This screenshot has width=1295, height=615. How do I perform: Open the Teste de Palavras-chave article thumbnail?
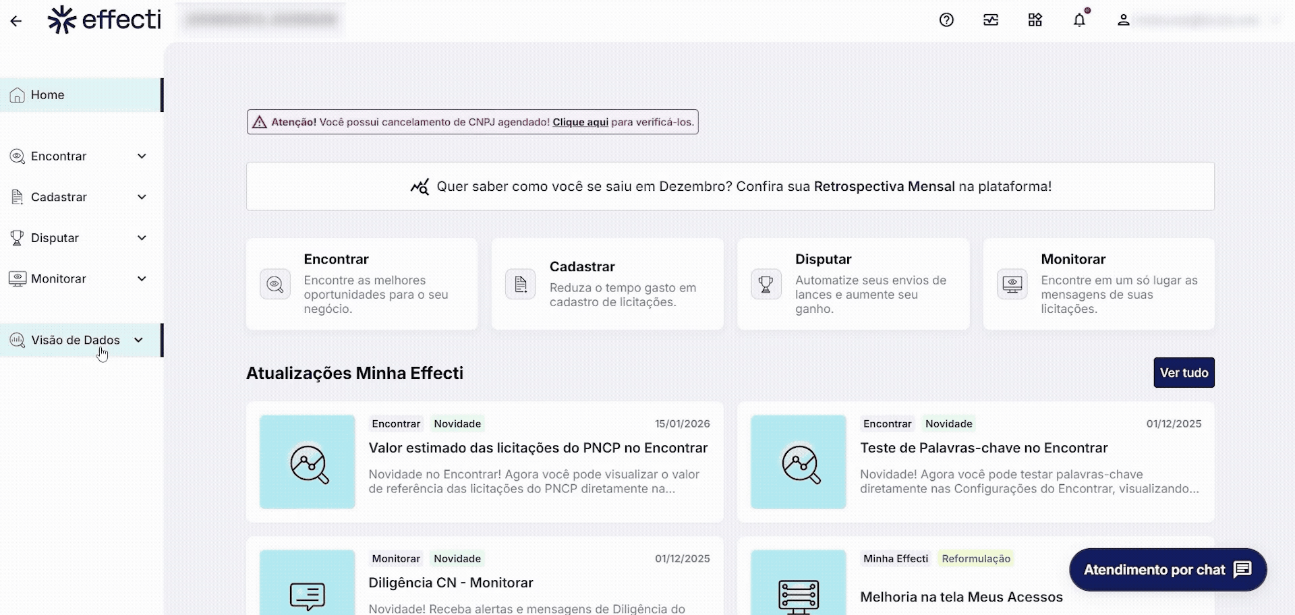[798, 462]
